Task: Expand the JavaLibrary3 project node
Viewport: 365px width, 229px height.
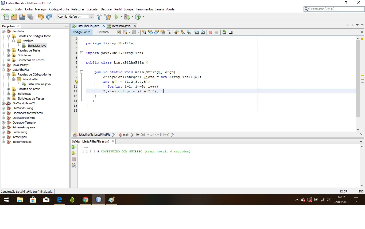Action: pyautogui.click(x=3, y=65)
